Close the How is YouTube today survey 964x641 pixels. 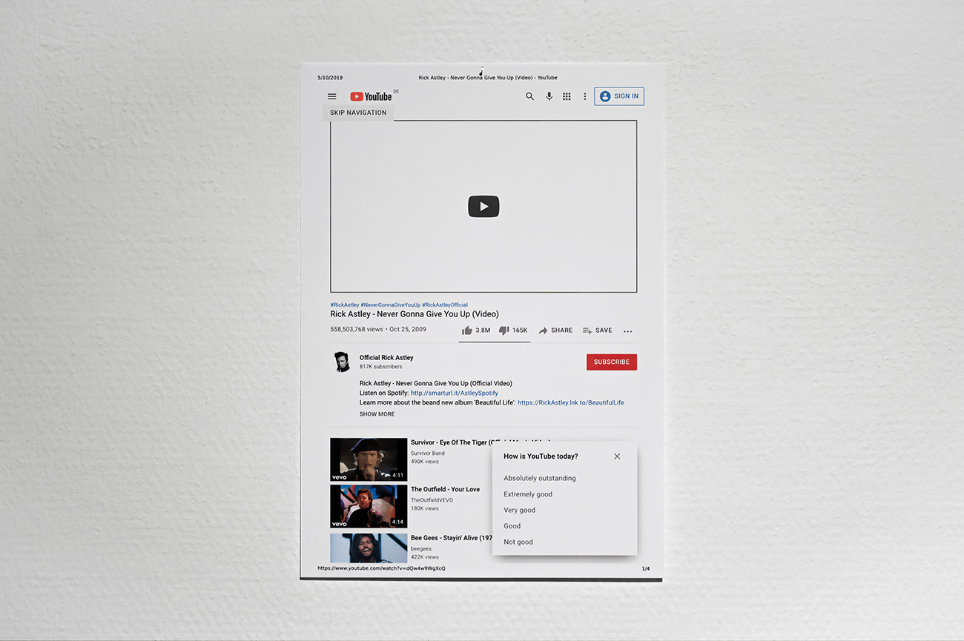[617, 456]
